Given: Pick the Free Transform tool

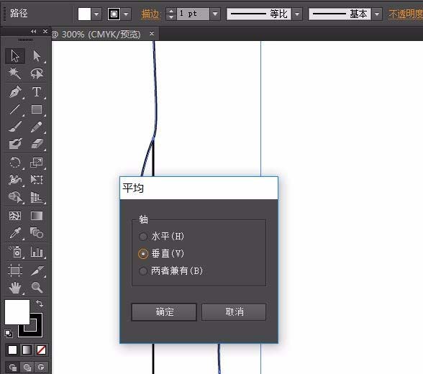Looking at the screenshot, I should (x=37, y=180).
